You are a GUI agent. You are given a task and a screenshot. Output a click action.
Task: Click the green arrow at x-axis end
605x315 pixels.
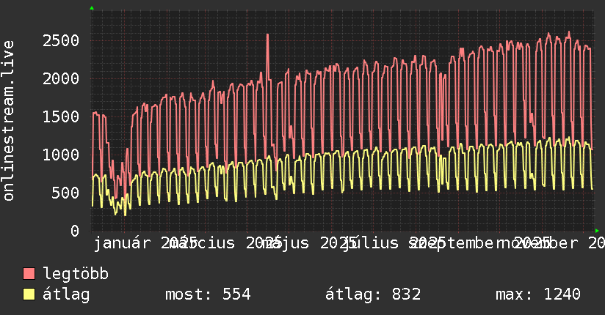597,231
